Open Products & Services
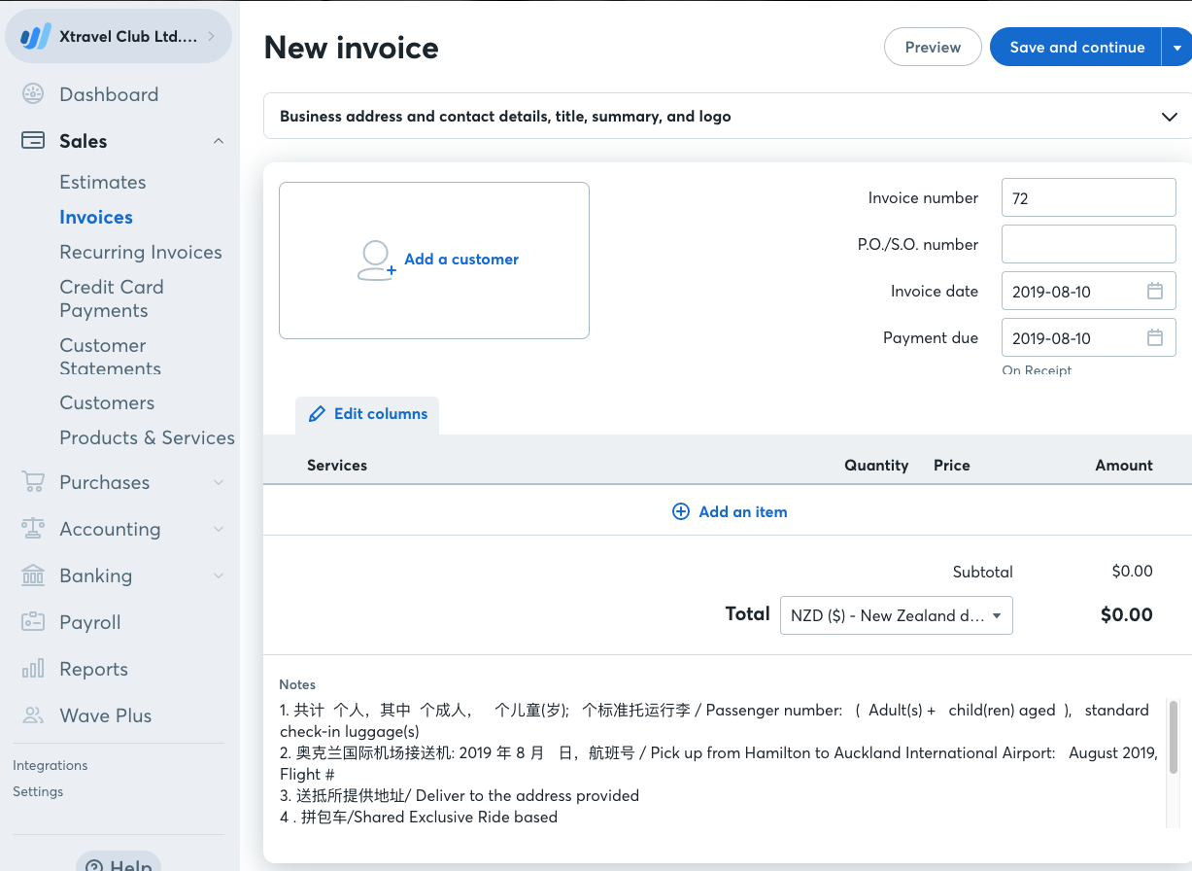 tap(147, 437)
